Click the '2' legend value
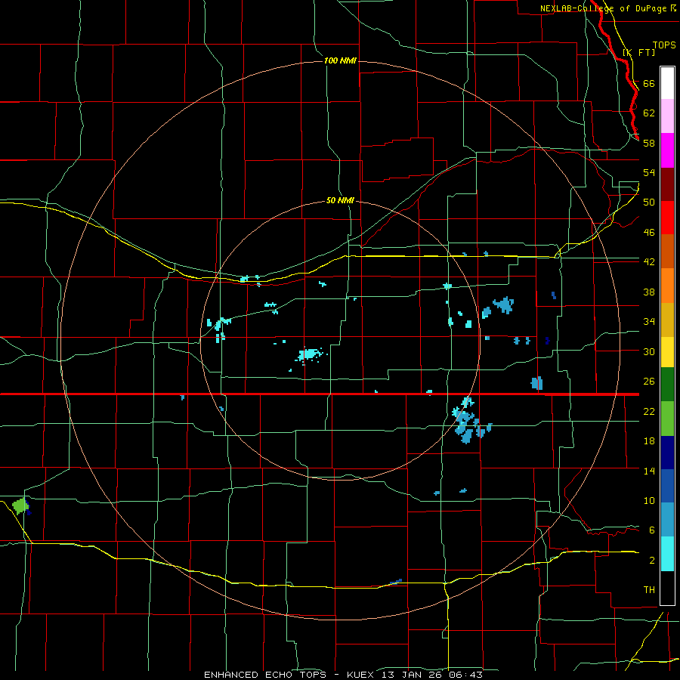 pos(651,561)
